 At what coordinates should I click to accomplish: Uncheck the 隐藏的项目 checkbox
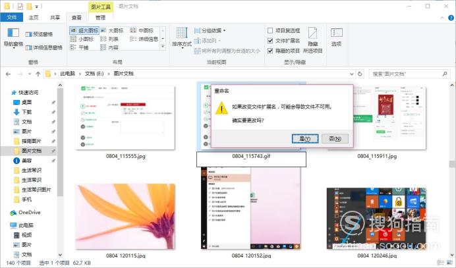pyautogui.click(x=270, y=51)
